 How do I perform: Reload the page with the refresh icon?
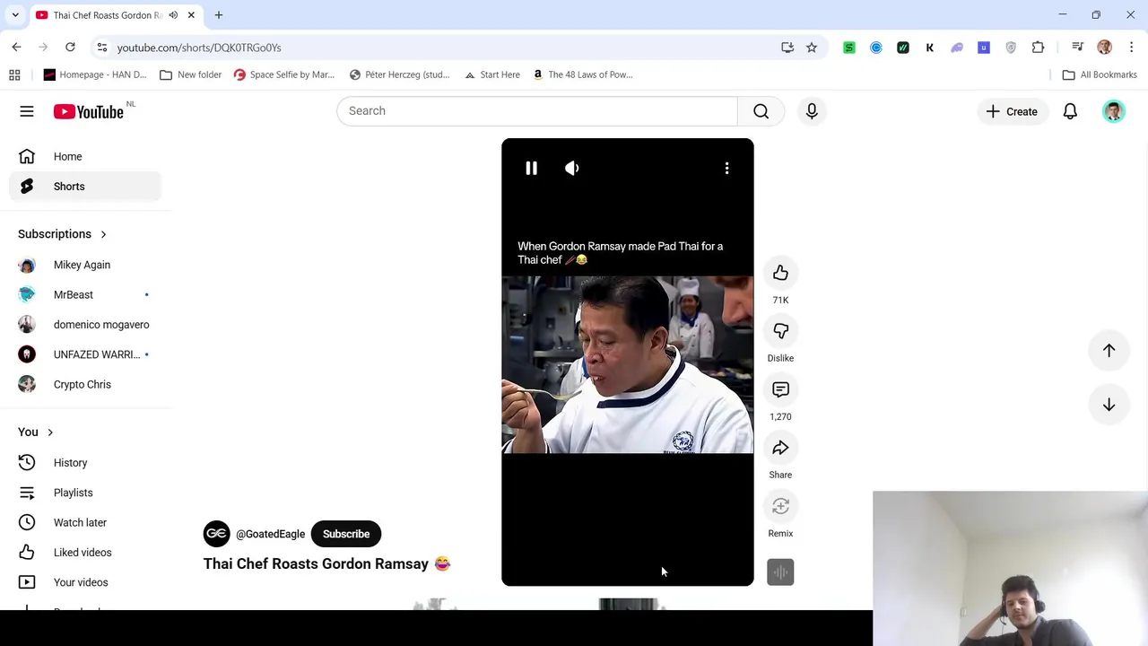click(x=70, y=47)
